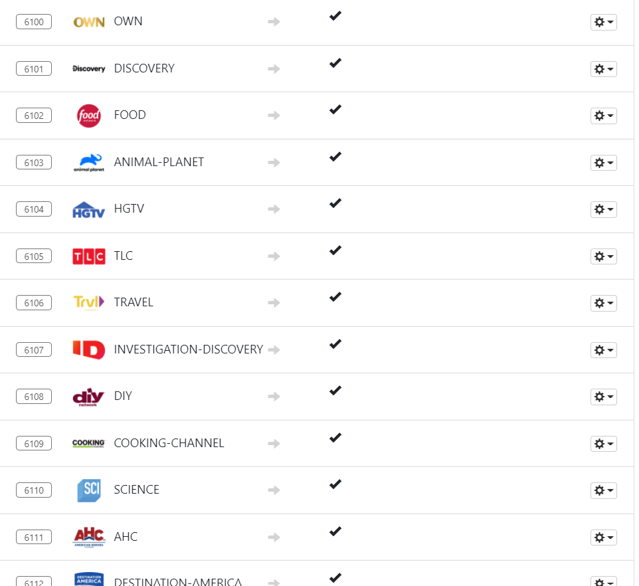This screenshot has width=639, height=586.
Task: Toggle the checkmark for OWN channel
Action: (x=335, y=15)
